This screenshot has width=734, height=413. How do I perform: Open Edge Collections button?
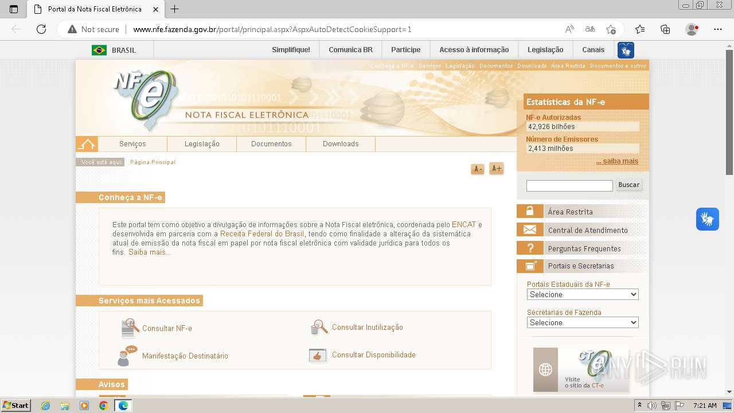(665, 29)
